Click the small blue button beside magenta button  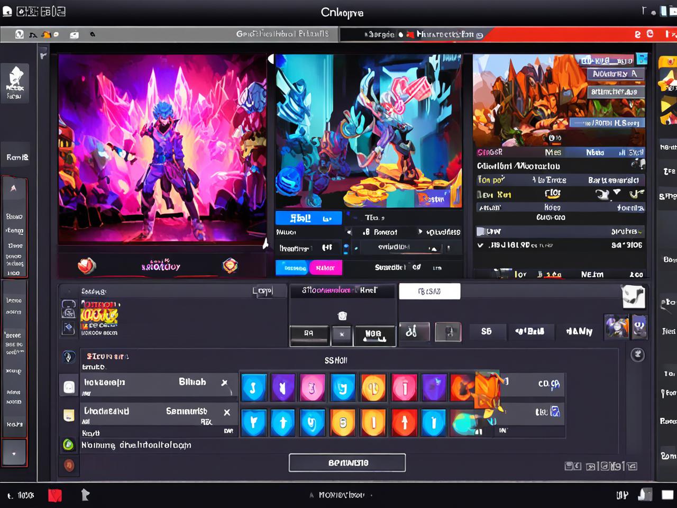click(292, 268)
